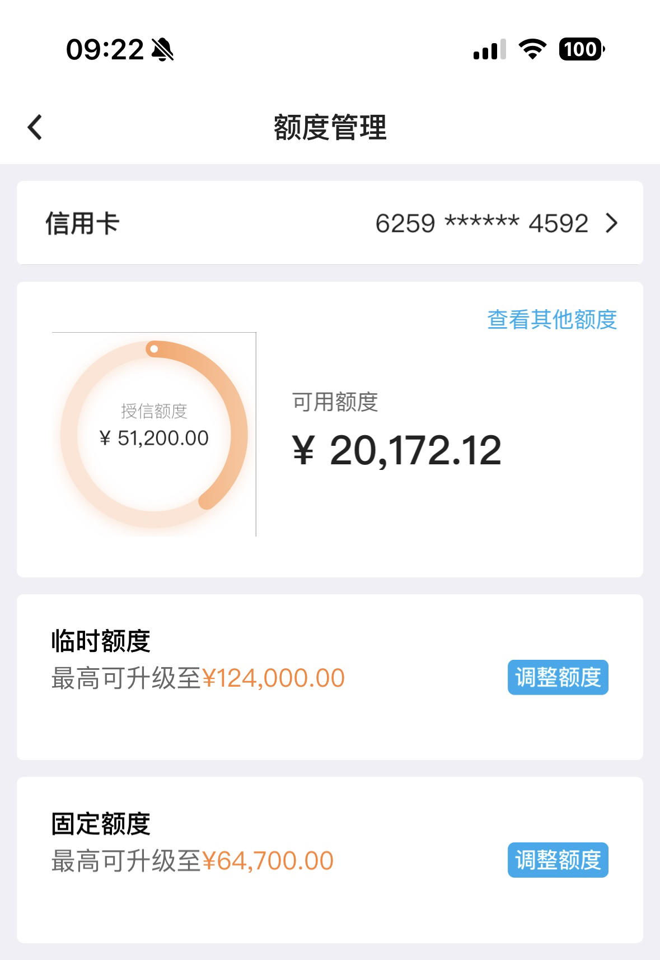
Task: Tap the back arrow icon
Action: tap(35, 127)
